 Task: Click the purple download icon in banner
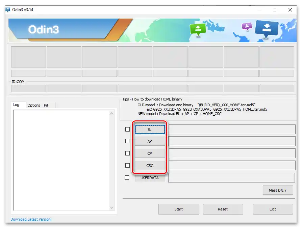click(247, 26)
